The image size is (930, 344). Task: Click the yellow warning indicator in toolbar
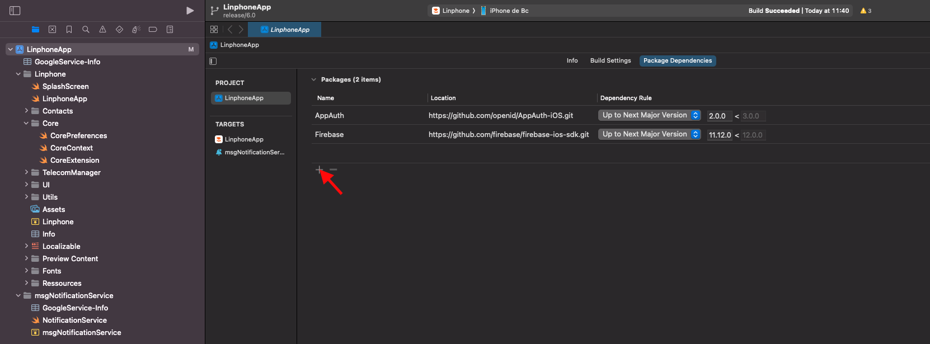(x=866, y=11)
